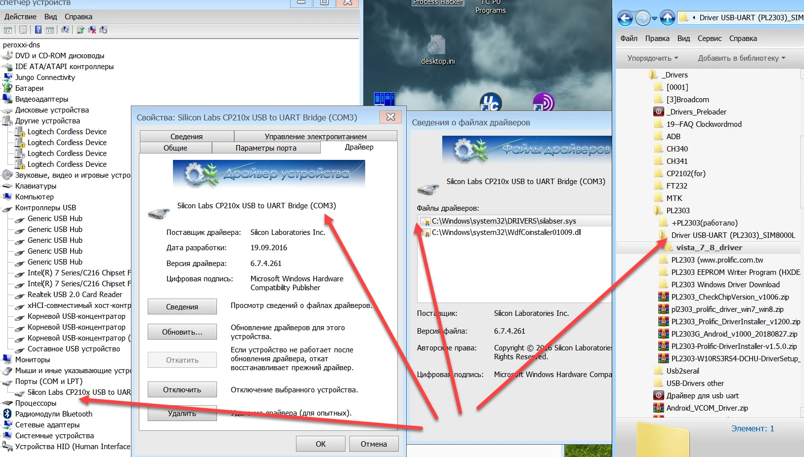Select the Процессоры category
Viewport: 804px width, 457px height.
click(36, 403)
